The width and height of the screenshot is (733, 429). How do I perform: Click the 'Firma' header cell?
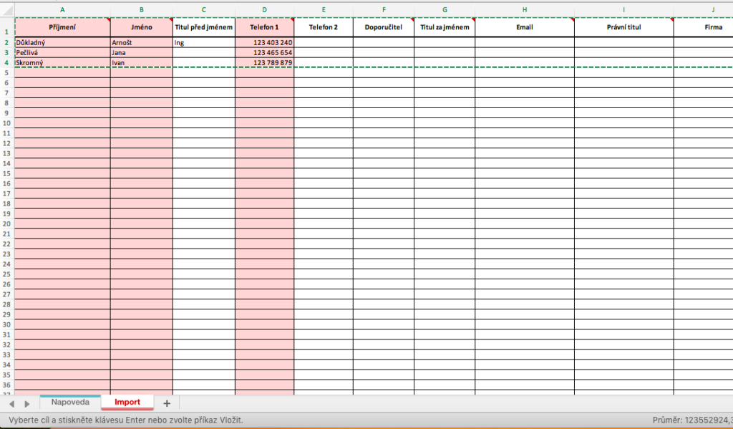pos(703,27)
